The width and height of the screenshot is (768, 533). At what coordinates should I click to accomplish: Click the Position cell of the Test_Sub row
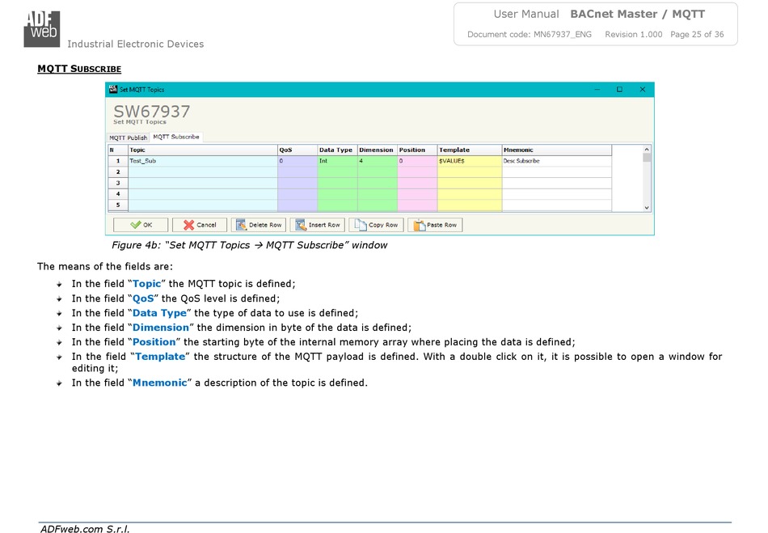417,161
